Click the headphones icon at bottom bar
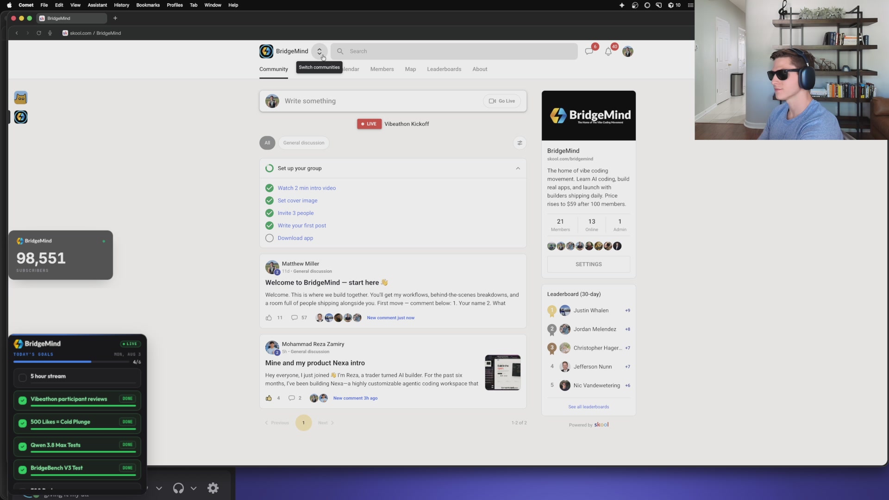This screenshot has height=500, width=889. (x=178, y=488)
